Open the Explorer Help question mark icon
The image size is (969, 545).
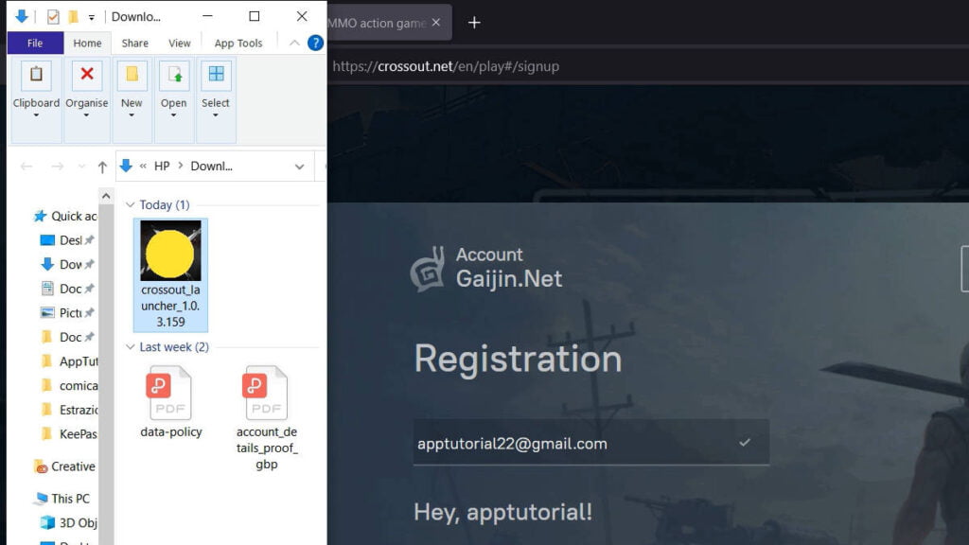pos(315,43)
